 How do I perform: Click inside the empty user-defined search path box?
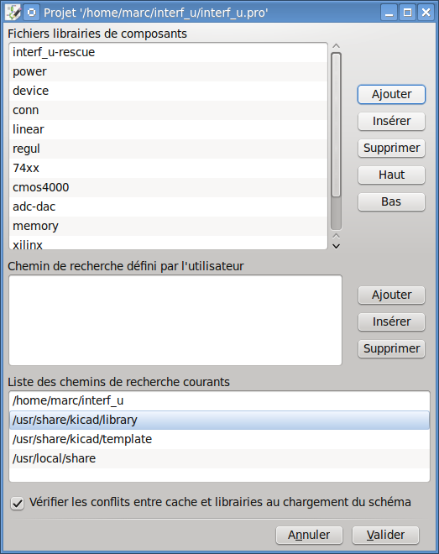point(175,320)
